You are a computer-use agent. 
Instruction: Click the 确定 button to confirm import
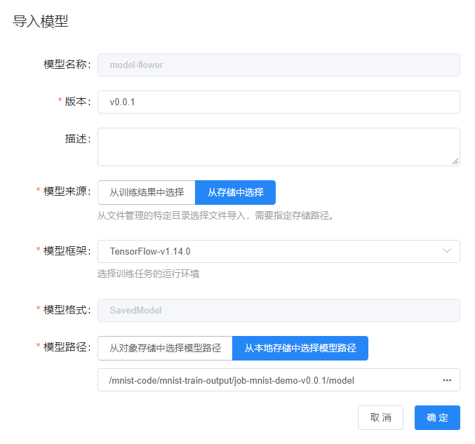coord(437,417)
